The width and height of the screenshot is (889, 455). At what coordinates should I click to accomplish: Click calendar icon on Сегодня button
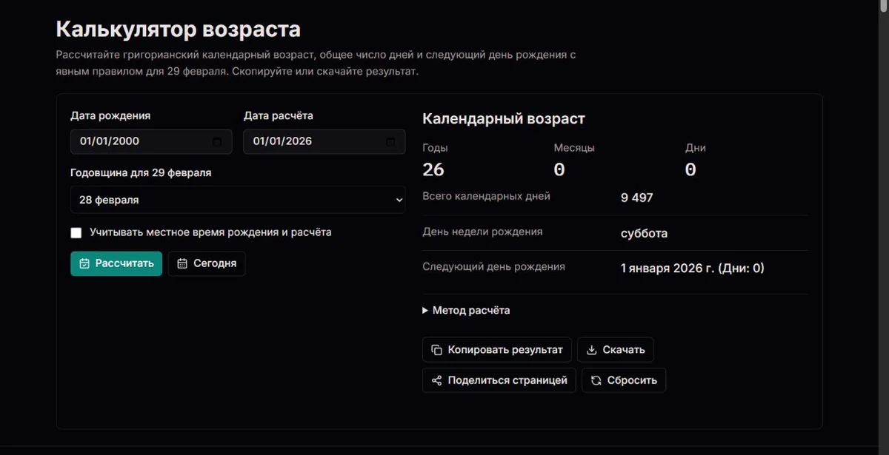tap(182, 263)
